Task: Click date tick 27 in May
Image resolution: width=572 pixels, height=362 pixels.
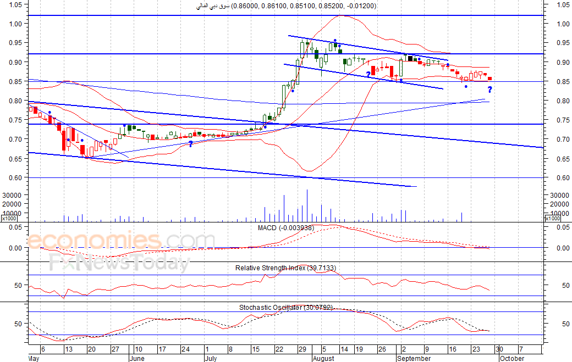Action: [116, 349]
